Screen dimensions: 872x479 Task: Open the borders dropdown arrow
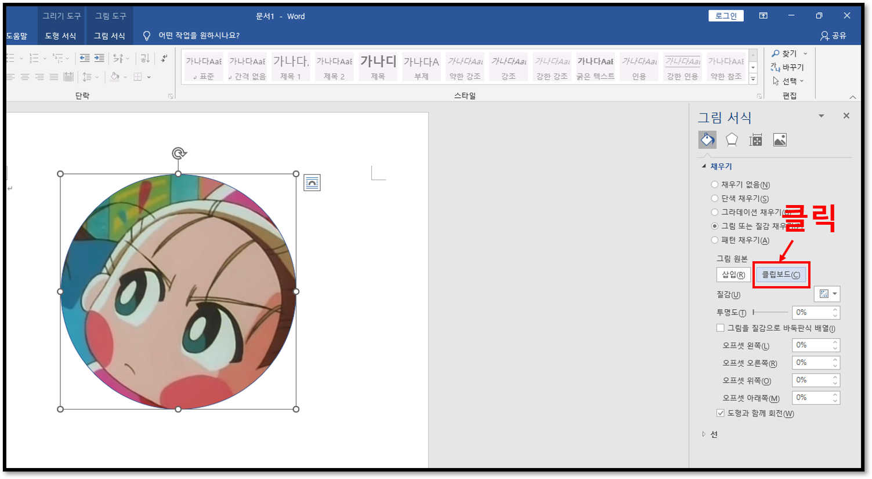click(x=149, y=77)
